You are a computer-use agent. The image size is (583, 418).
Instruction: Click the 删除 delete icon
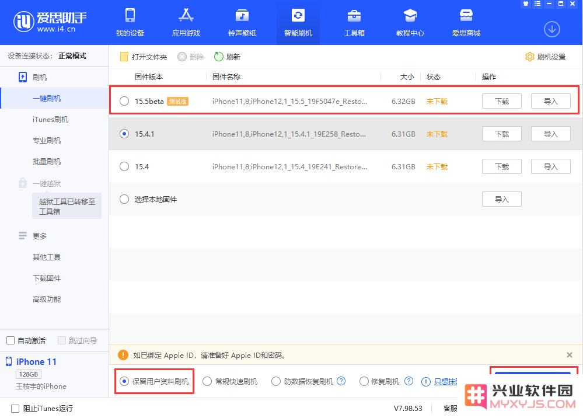pos(182,57)
